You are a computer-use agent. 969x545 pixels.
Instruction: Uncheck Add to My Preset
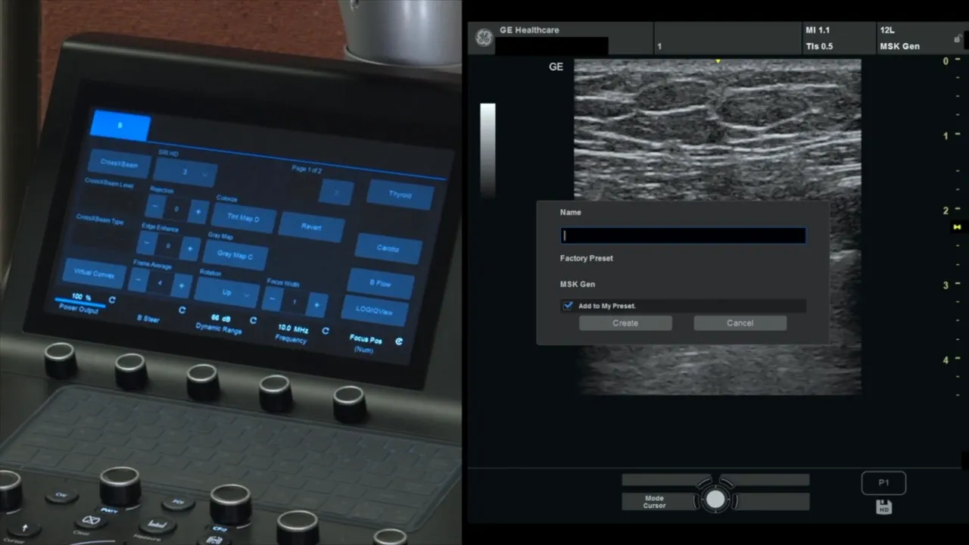[x=568, y=305]
